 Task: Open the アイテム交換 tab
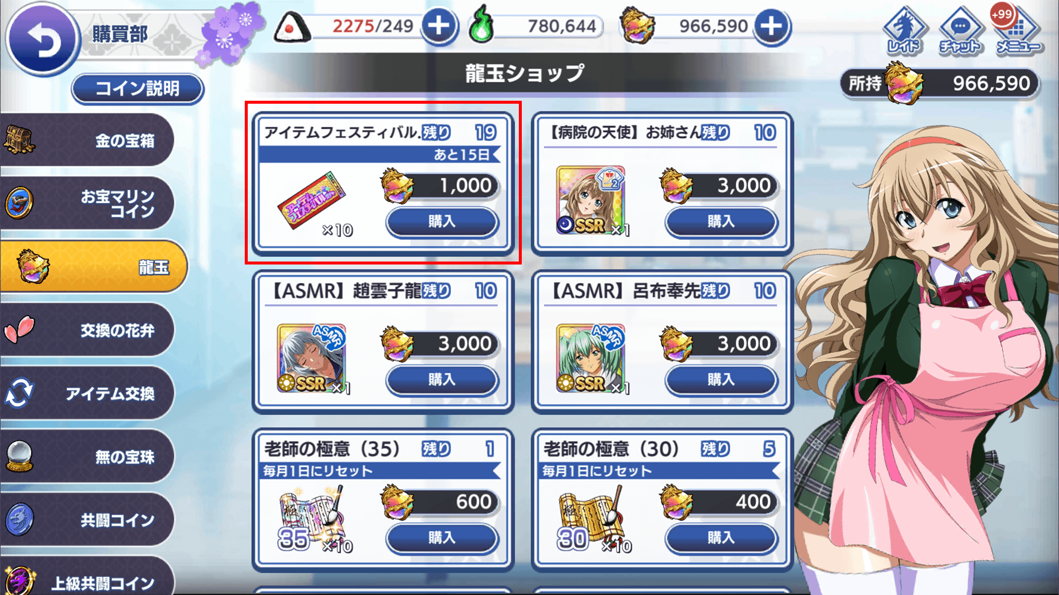pos(87,393)
